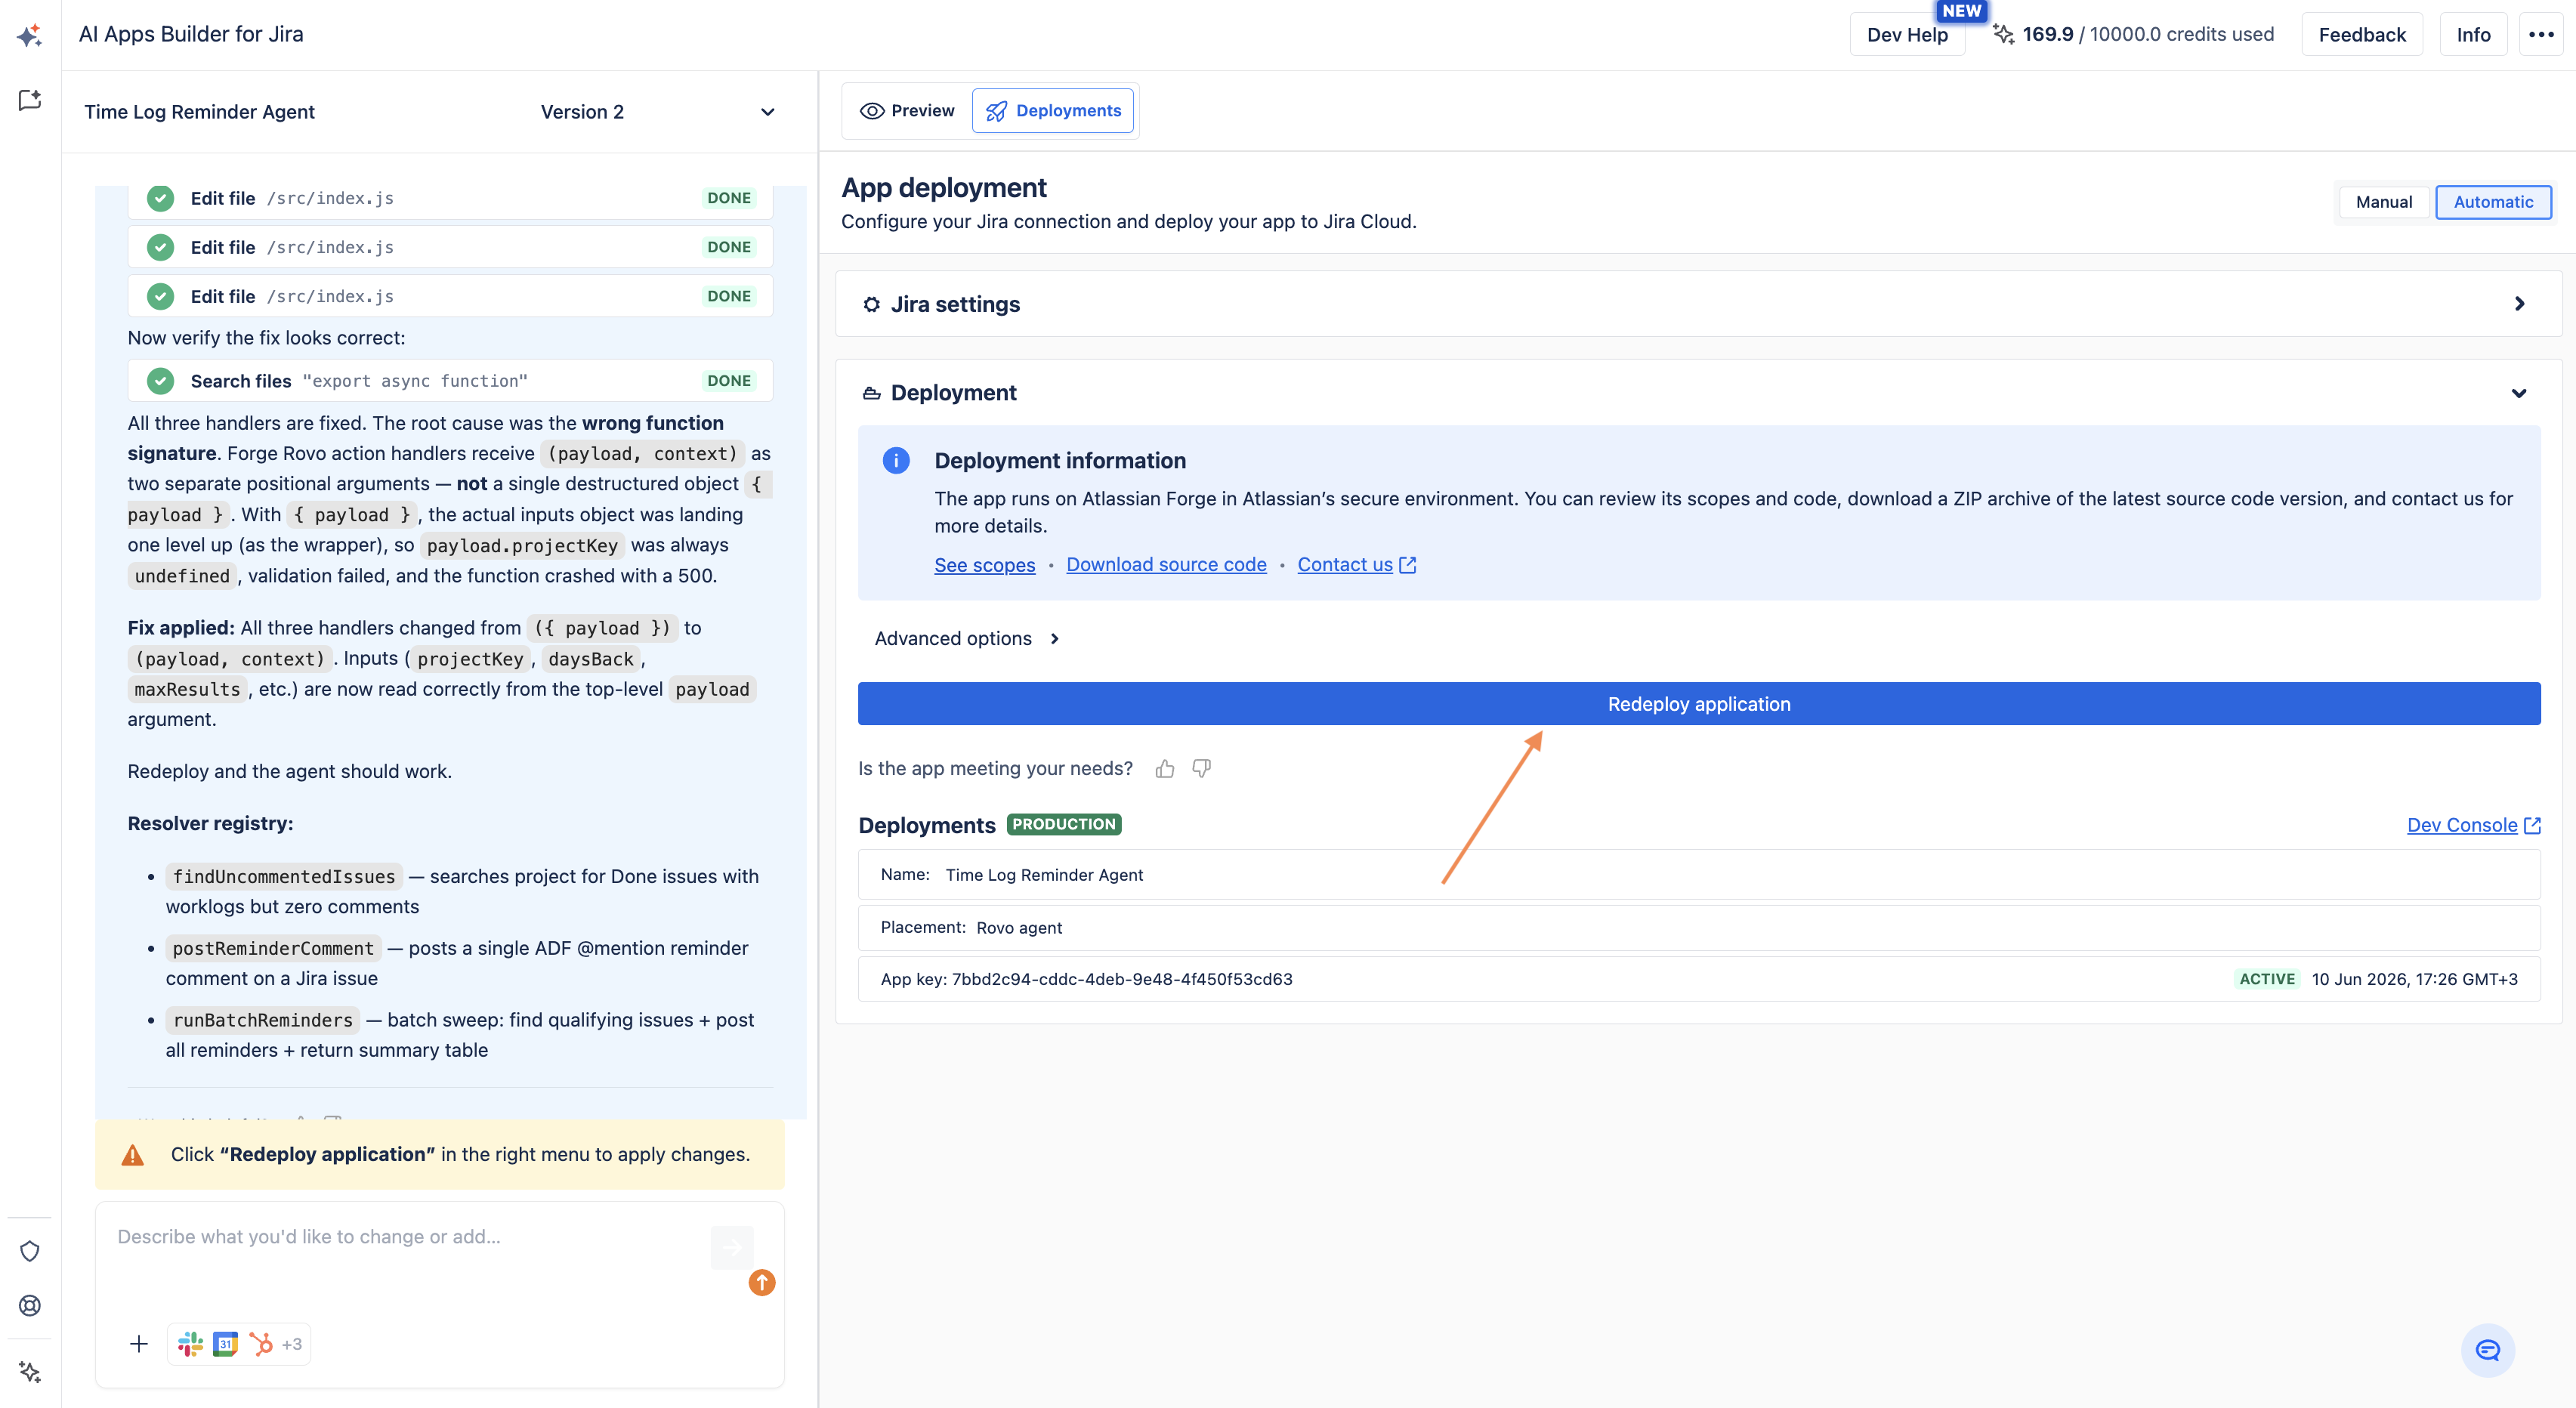The image size is (2576, 1408).
Task: Click Redeploy application button
Action: 1699,704
